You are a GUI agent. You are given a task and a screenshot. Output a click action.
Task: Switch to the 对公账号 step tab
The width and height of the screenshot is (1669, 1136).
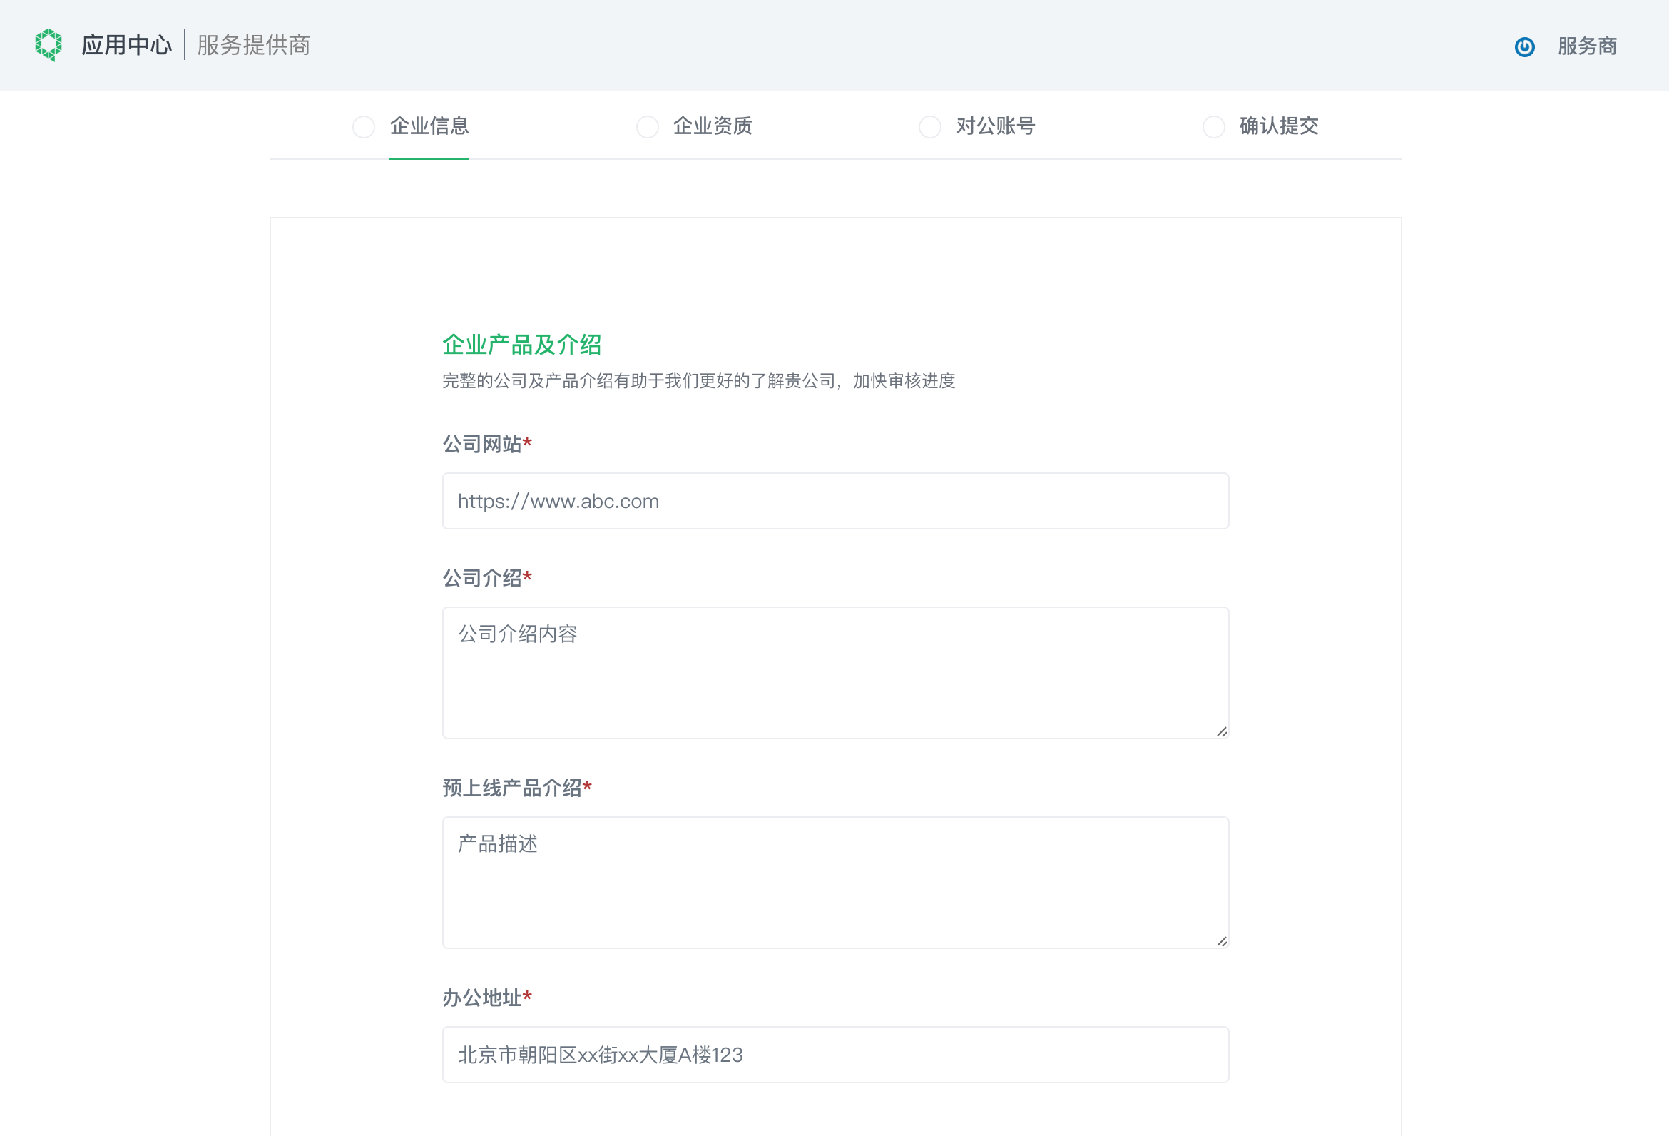coord(996,126)
